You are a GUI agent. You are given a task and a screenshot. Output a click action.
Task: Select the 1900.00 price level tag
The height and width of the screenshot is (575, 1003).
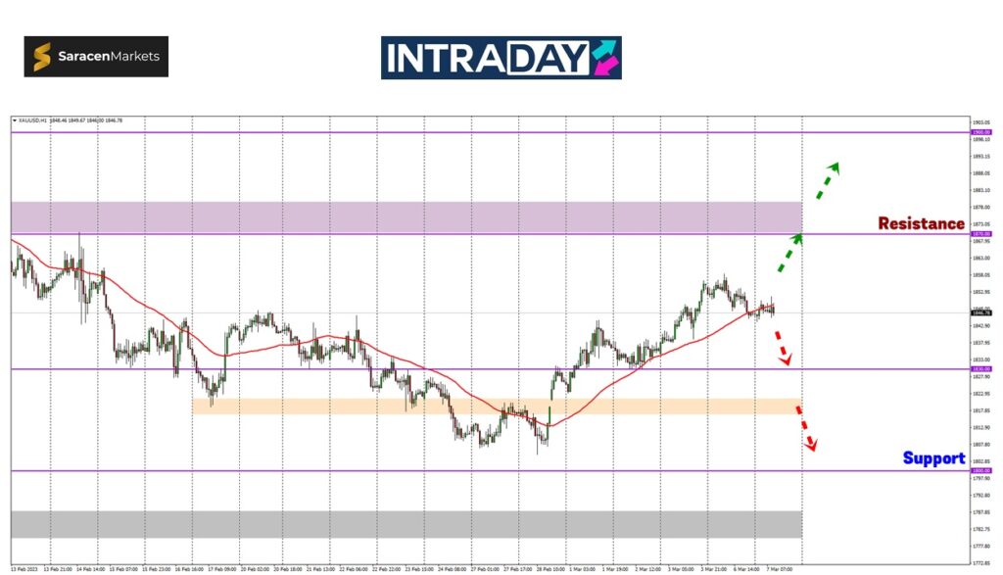(x=980, y=132)
